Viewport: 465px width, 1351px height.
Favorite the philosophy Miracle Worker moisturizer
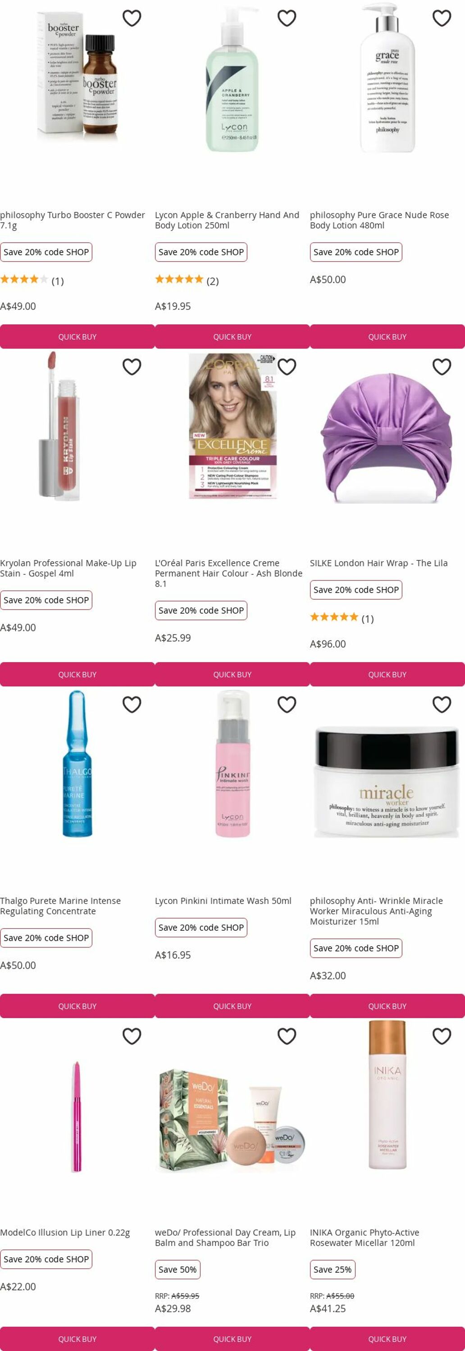[x=442, y=704]
